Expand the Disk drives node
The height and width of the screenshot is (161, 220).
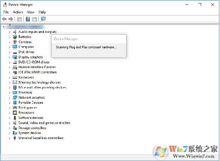tap(9, 52)
